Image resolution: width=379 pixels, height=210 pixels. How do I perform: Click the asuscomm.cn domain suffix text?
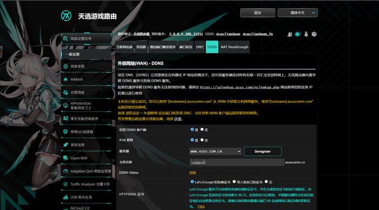click(x=295, y=162)
